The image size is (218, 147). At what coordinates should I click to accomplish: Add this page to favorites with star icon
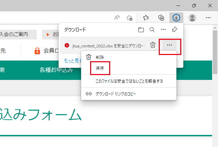point(129,18)
